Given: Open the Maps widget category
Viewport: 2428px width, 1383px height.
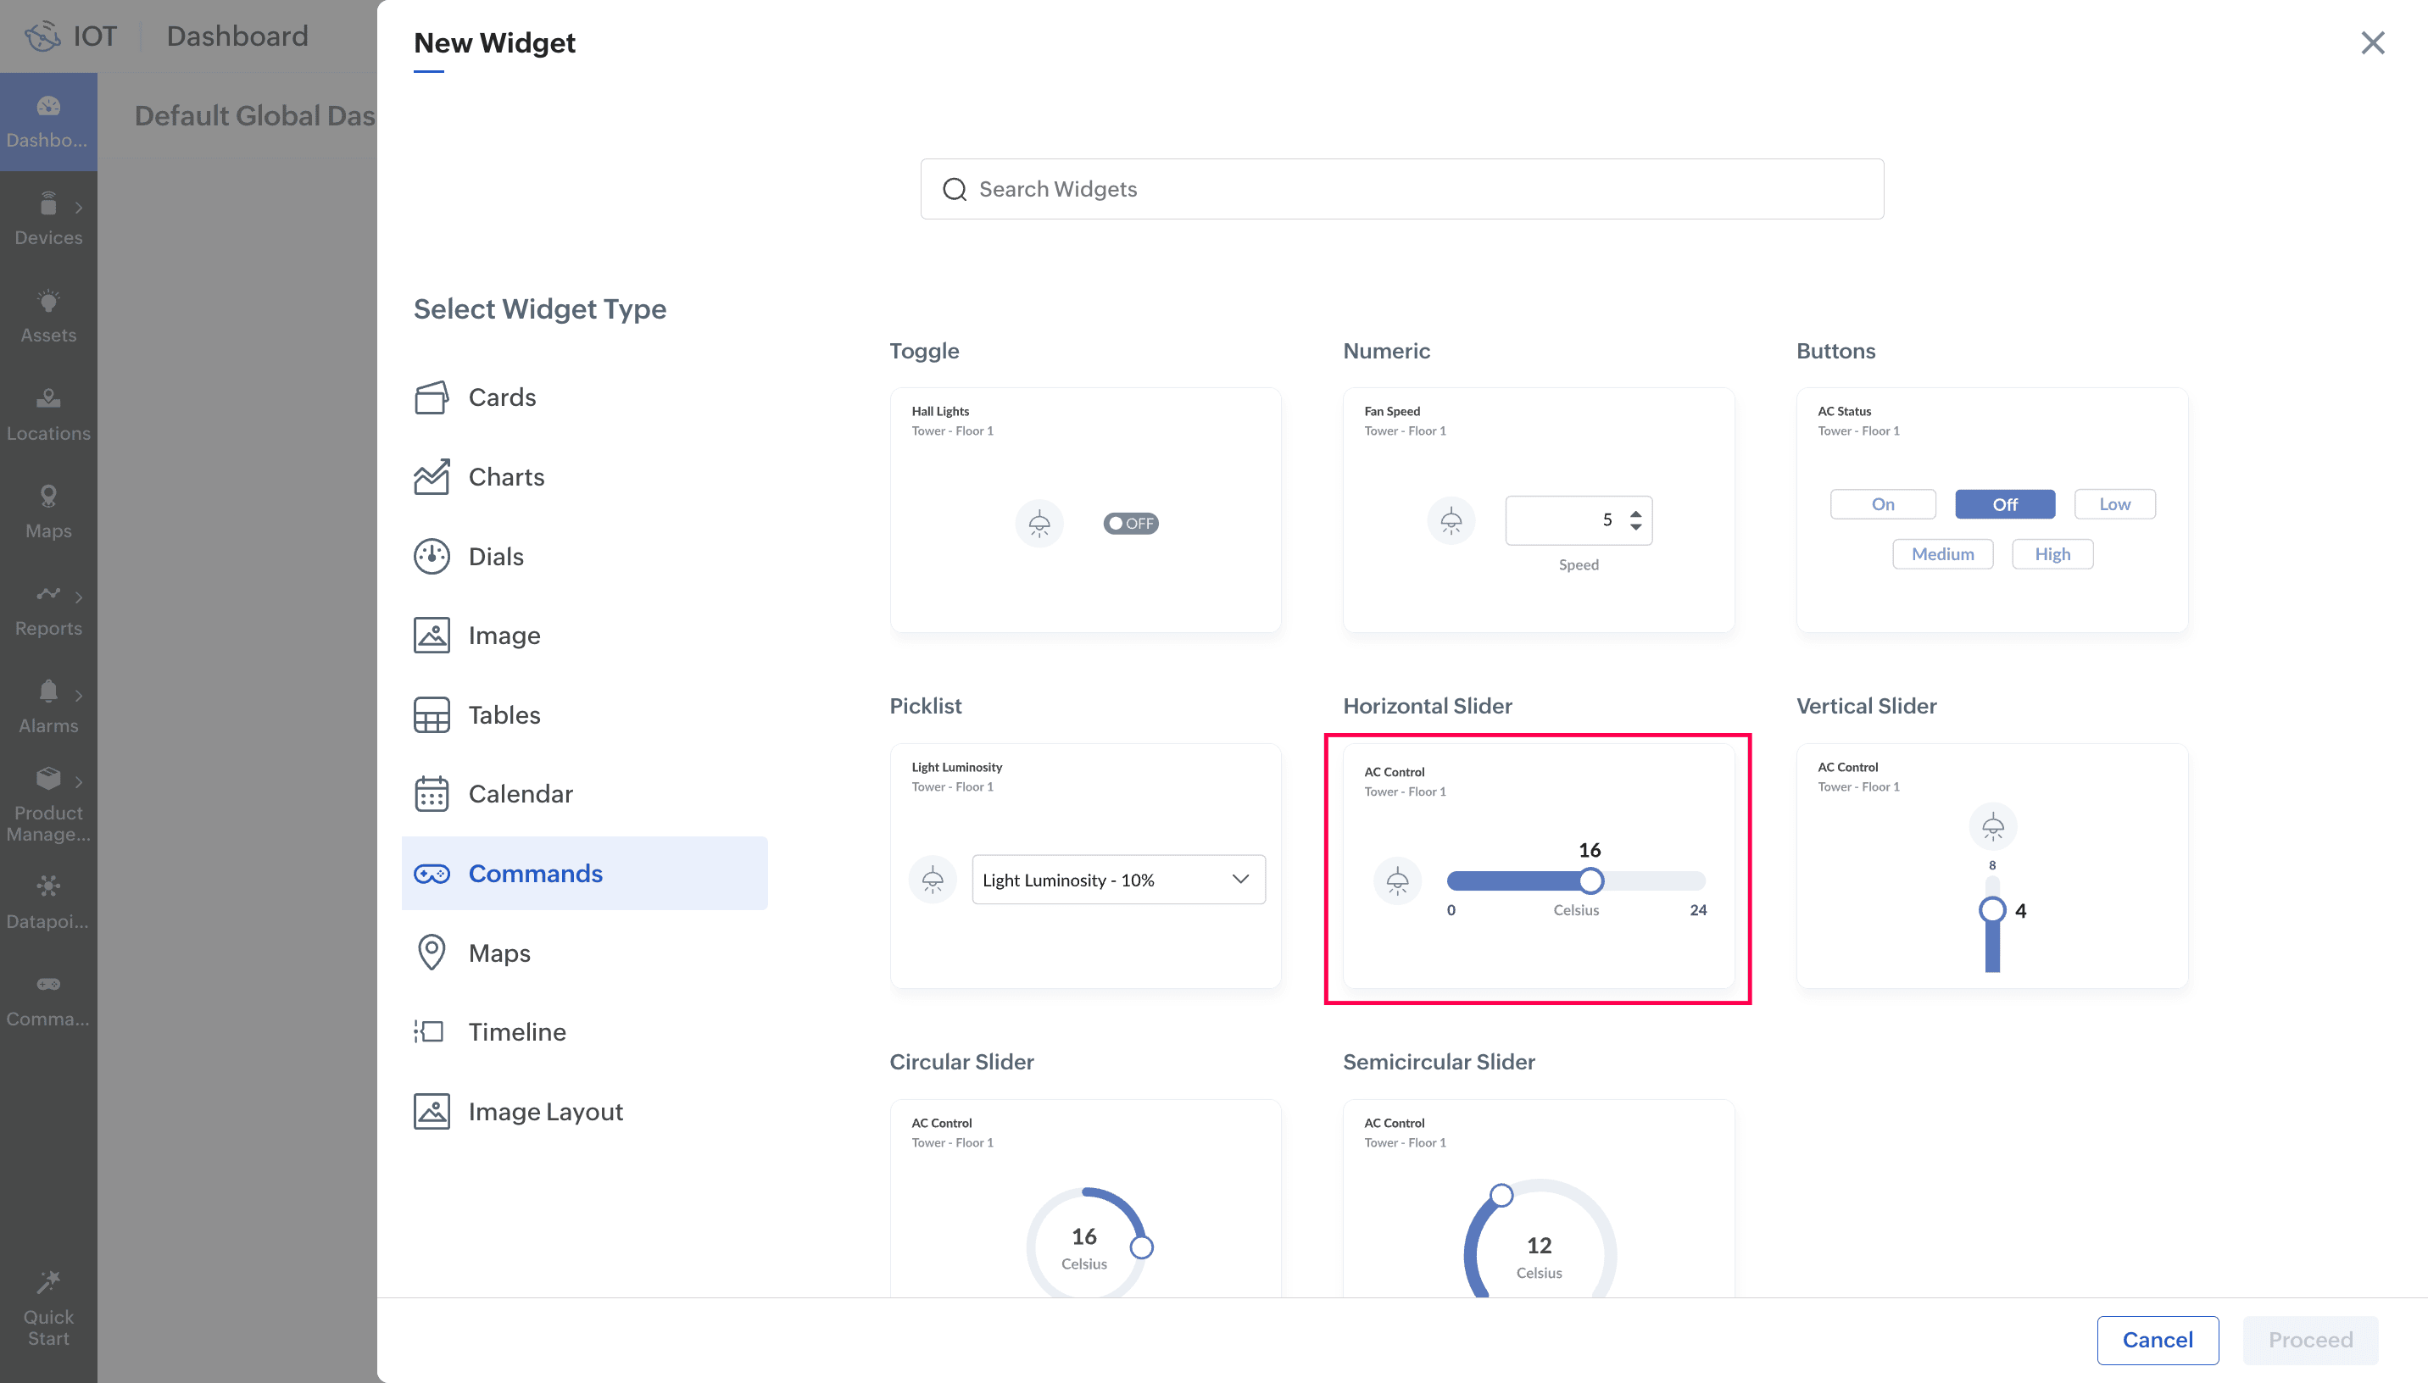Looking at the screenshot, I should click(498, 953).
